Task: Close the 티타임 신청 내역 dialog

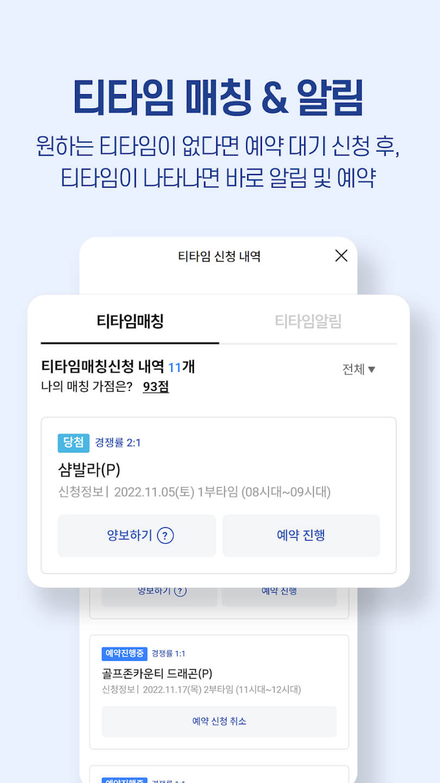Action: point(341,256)
